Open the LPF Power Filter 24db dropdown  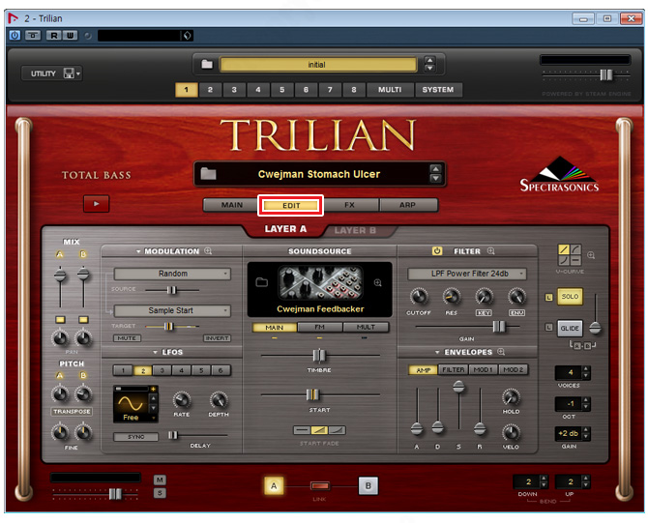point(467,274)
